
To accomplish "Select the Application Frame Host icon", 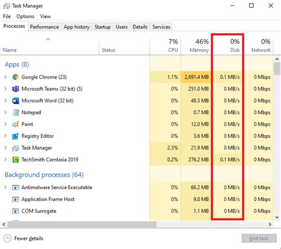I will point(15,199).
